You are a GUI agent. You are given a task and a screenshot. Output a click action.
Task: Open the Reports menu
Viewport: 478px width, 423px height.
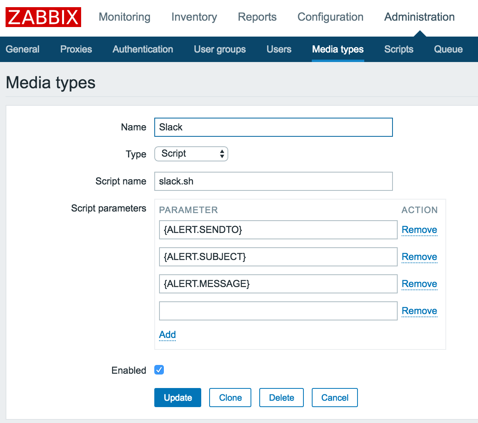point(257,17)
